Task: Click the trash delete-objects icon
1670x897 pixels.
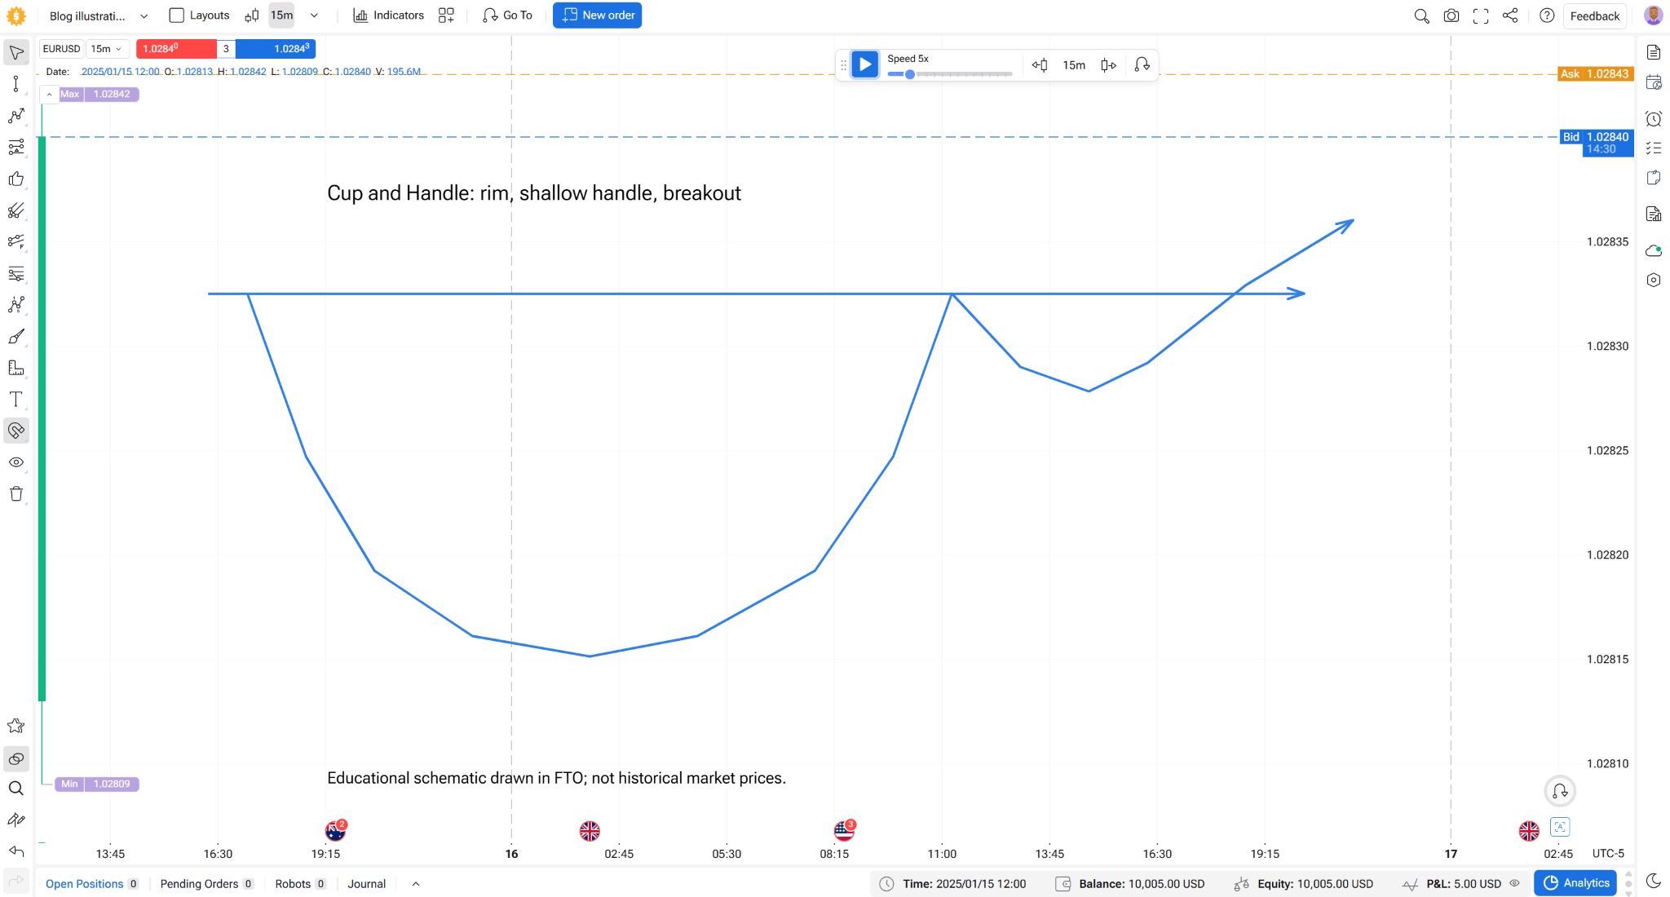Action: tap(16, 494)
